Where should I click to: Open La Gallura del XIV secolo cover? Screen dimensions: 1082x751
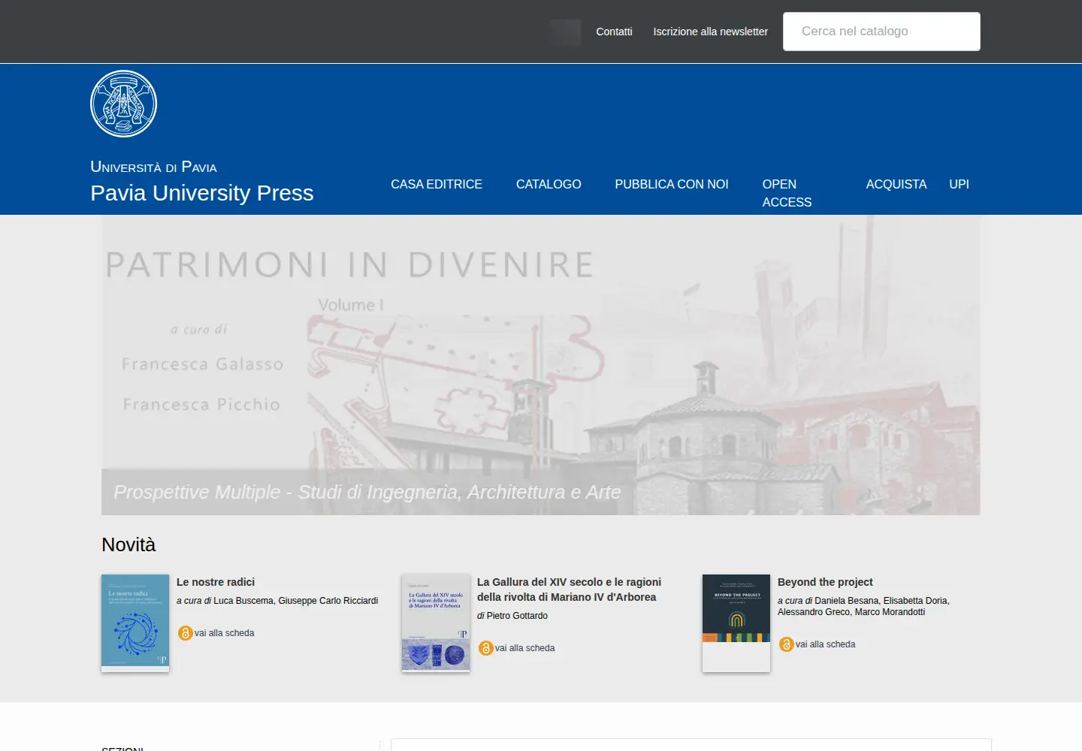[436, 623]
